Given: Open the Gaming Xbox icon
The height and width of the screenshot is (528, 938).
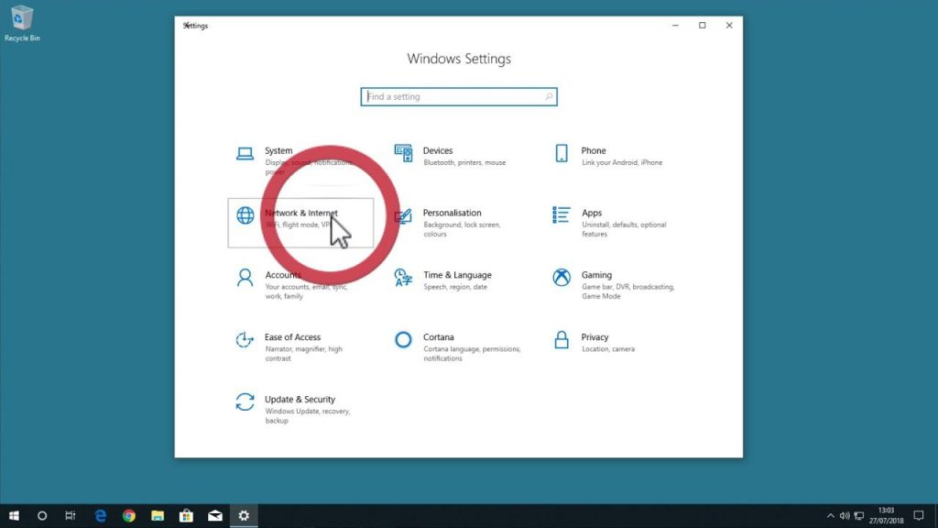Looking at the screenshot, I should [562, 277].
